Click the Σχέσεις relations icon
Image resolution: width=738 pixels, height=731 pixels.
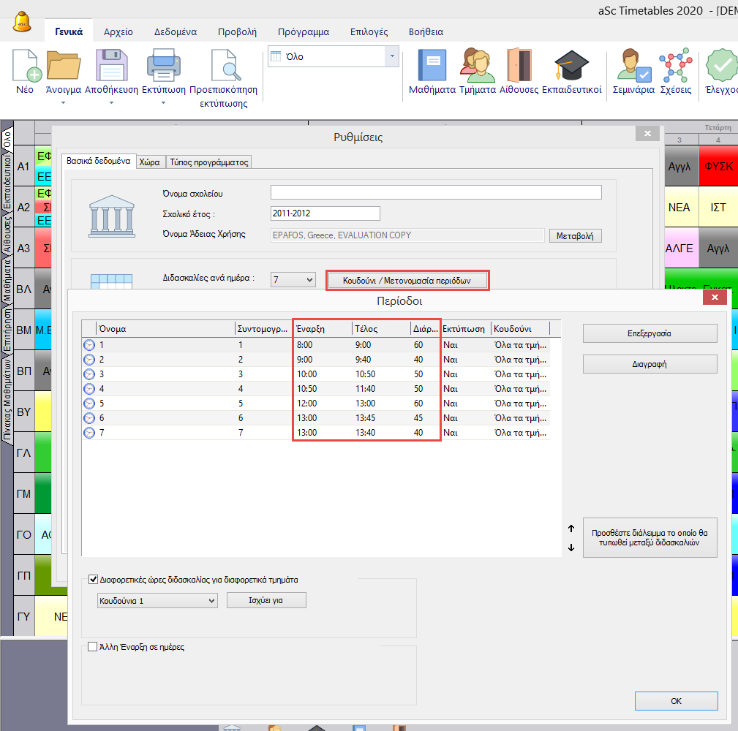[675, 66]
